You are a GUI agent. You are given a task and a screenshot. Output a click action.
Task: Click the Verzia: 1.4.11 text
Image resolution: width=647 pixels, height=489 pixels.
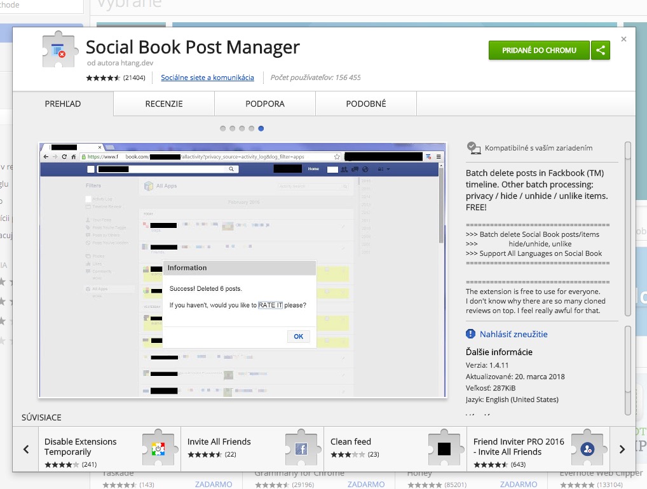[487, 365]
